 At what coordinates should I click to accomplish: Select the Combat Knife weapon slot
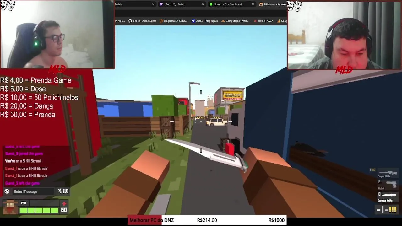[x=388, y=196]
